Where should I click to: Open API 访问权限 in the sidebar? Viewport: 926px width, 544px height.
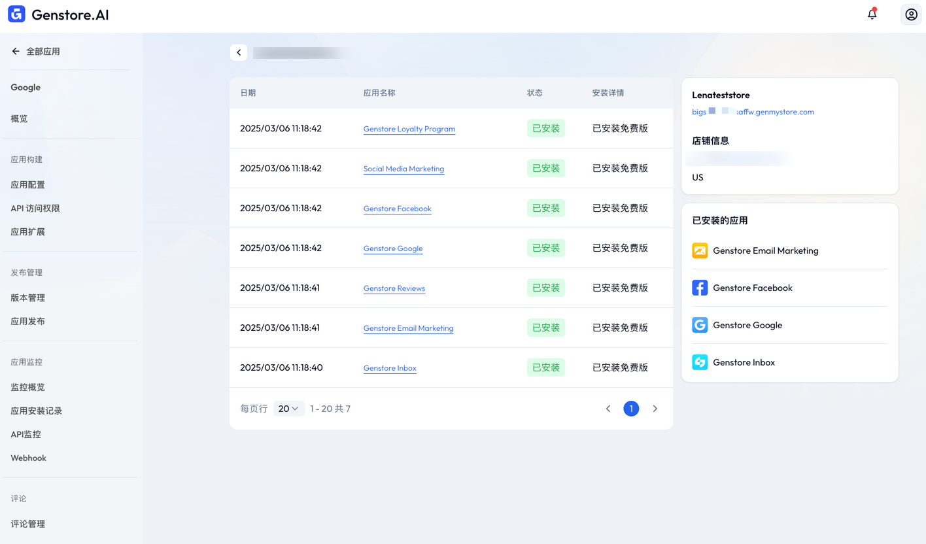tap(35, 208)
